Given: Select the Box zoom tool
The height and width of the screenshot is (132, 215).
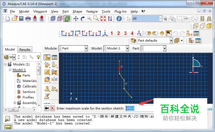Looking at the screenshot, I should coord(96,18).
